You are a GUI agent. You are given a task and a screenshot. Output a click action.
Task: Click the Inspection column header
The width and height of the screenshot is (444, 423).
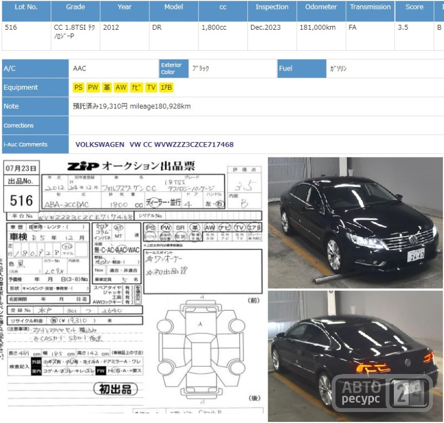pos(272,11)
